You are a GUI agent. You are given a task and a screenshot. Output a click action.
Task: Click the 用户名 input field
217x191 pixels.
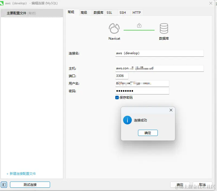(x=142, y=83)
